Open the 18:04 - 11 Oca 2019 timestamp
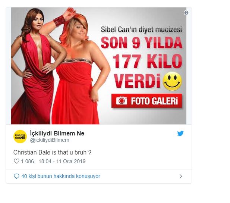This screenshot has width=230, height=203. [62, 161]
